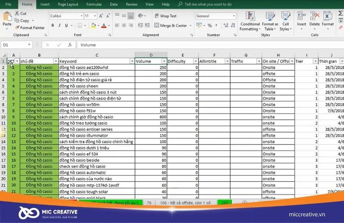Apply comma style format
The height and width of the screenshot is (223, 344).
tap(216, 25)
